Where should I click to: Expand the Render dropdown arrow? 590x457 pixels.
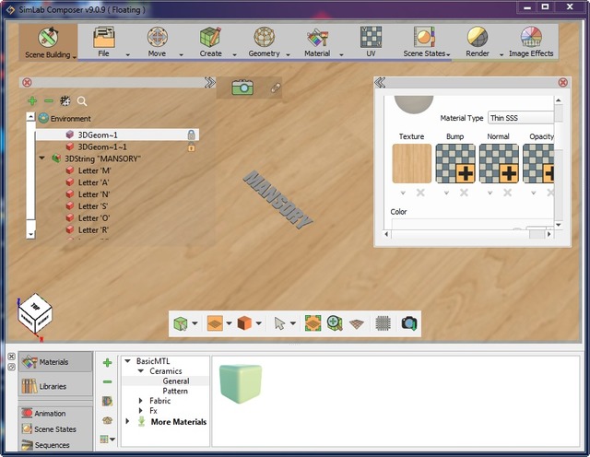pos(501,55)
